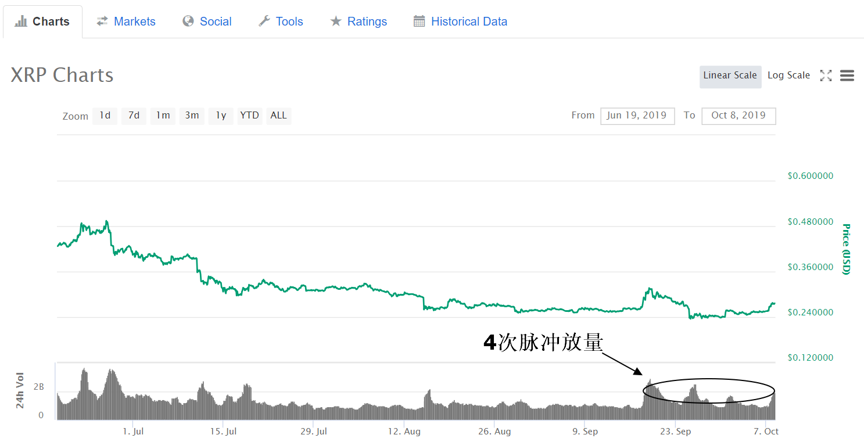The image size is (864, 442).
Task: Click the $0.480000 price axis label
Action: [811, 222]
